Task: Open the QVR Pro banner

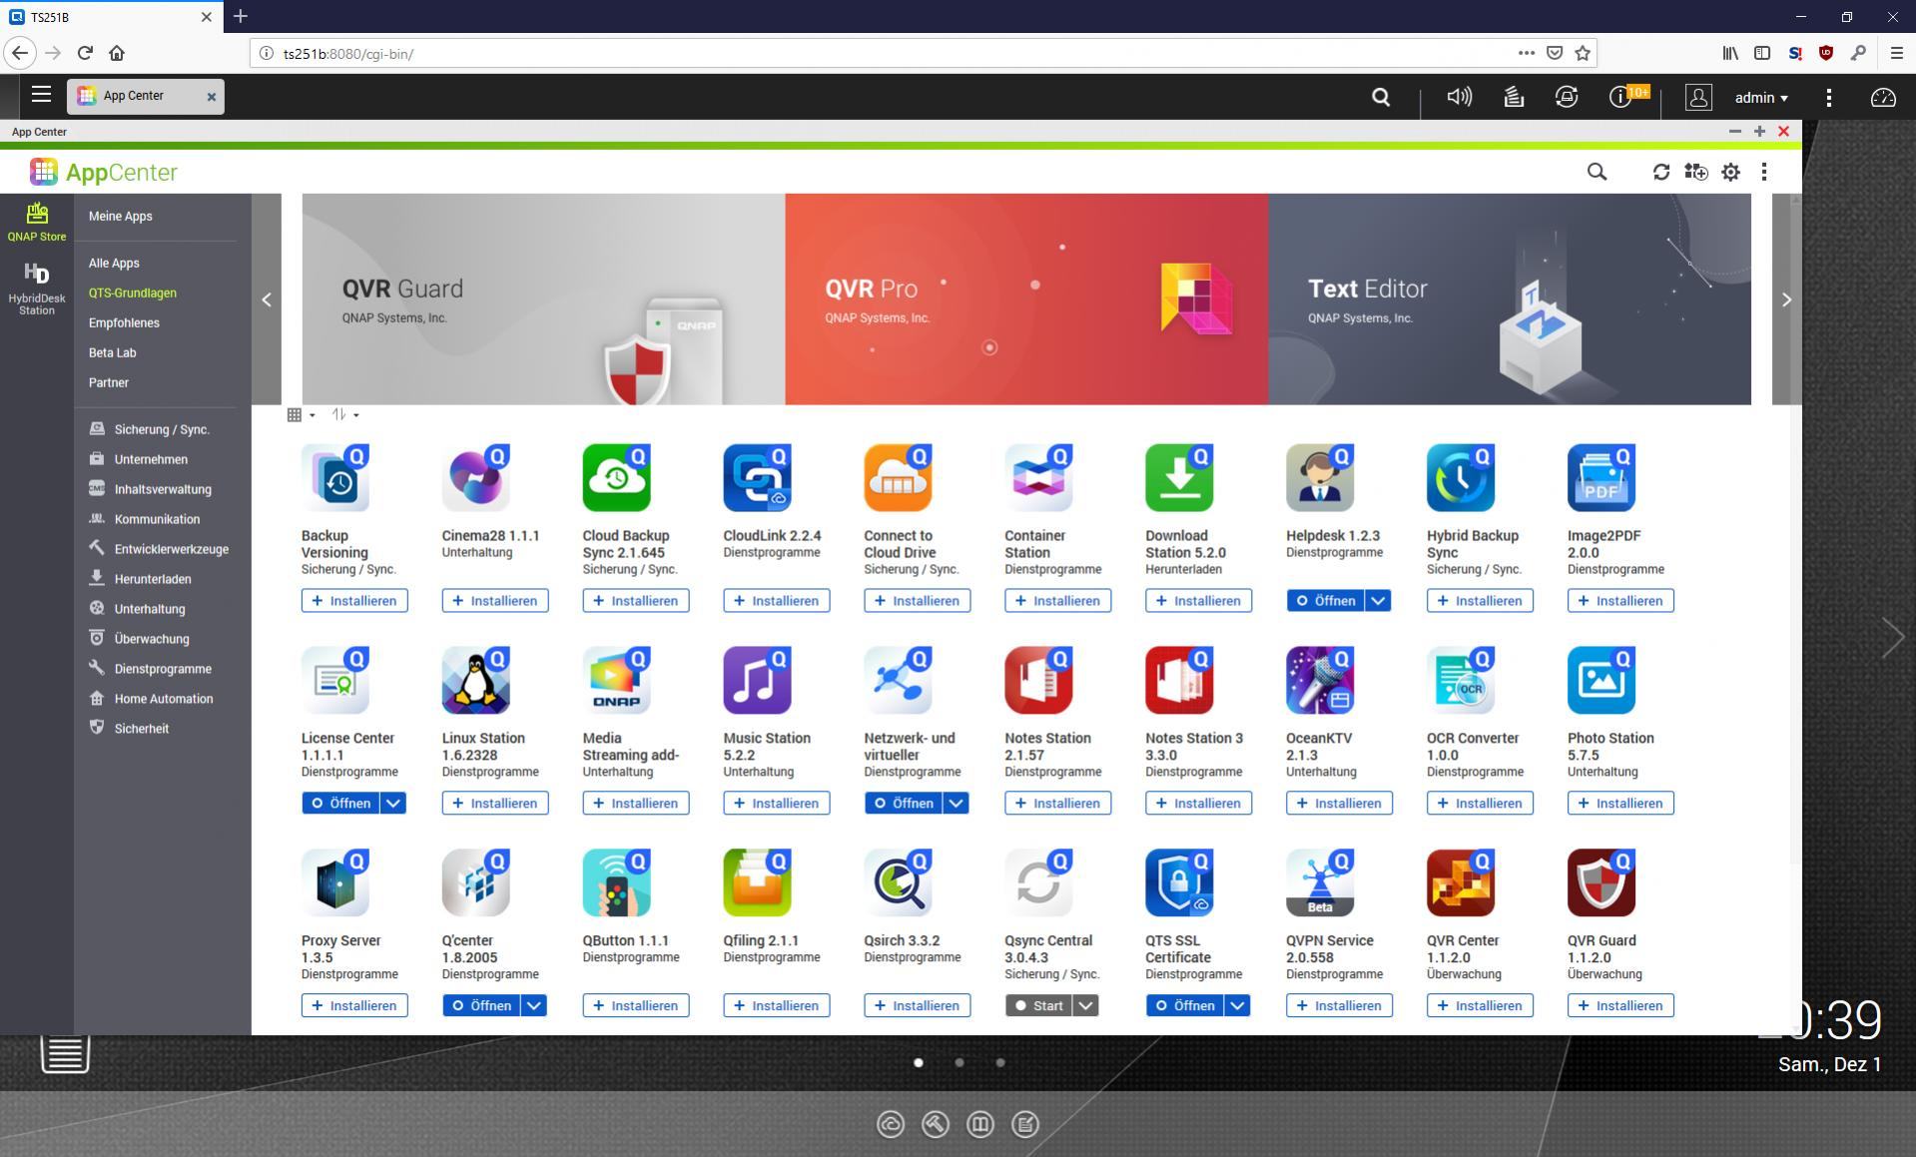Action: (x=1026, y=299)
